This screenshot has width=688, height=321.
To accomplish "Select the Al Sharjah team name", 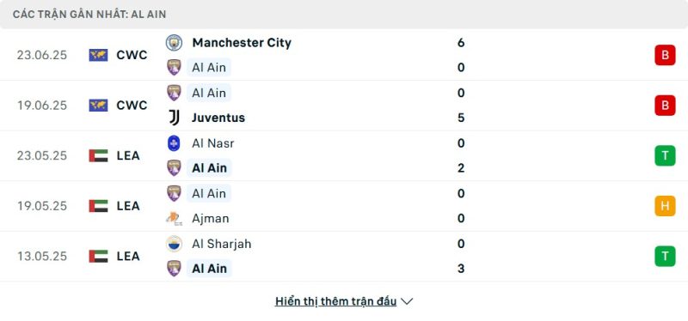I will (222, 244).
